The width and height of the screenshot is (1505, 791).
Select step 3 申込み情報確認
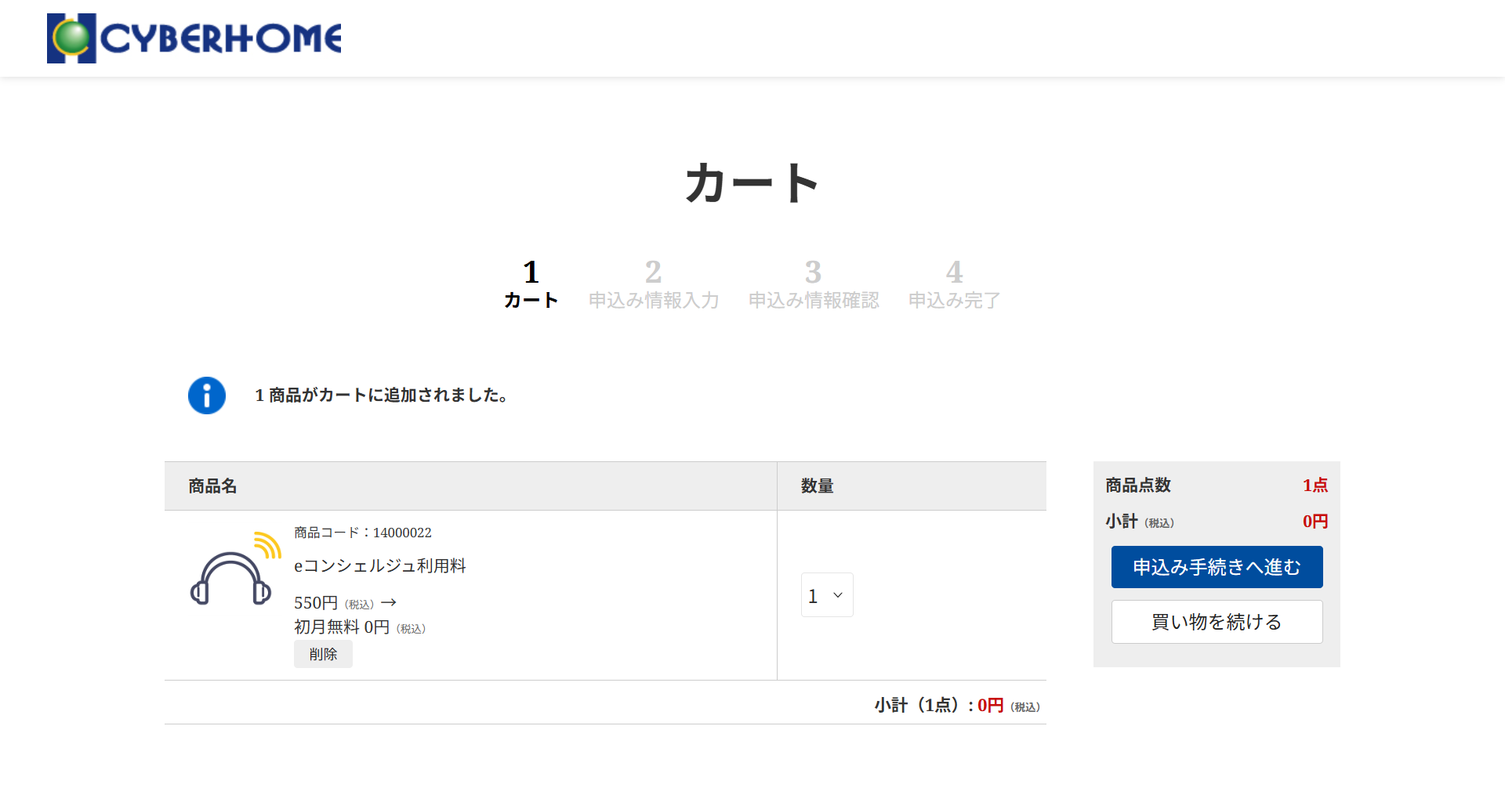814,285
